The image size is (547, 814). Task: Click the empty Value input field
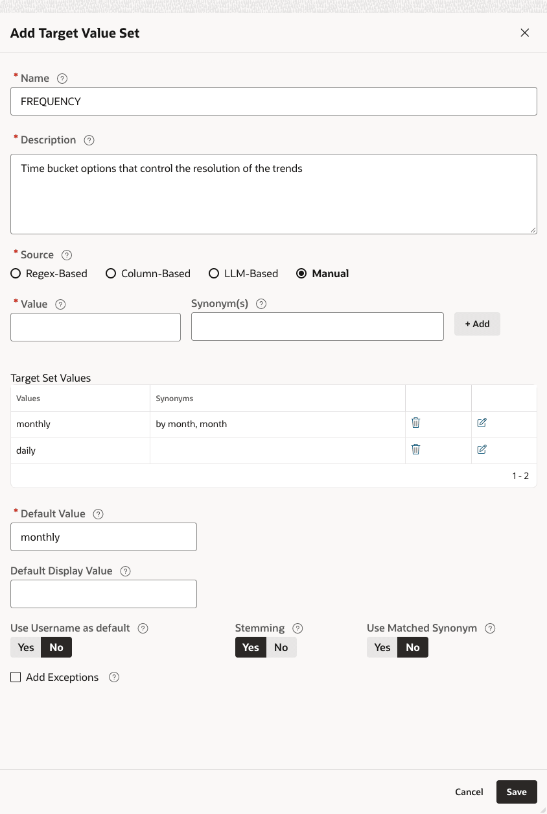95,327
